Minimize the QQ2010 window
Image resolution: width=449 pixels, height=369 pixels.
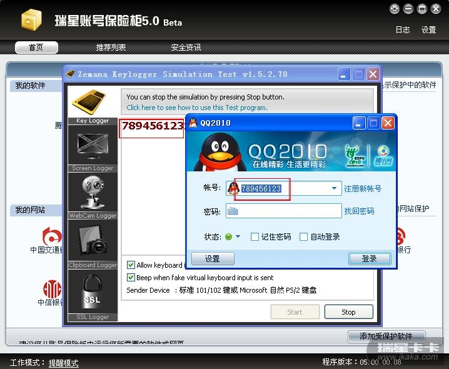(359, 123)
